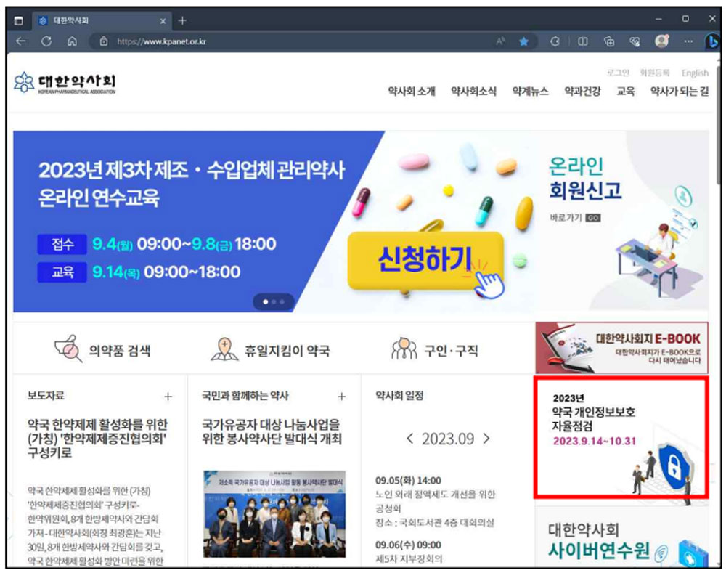726x573 pixels.
Task: Open 국가유공자 대상 나눔사업 headline
Action: coord(272,431)
